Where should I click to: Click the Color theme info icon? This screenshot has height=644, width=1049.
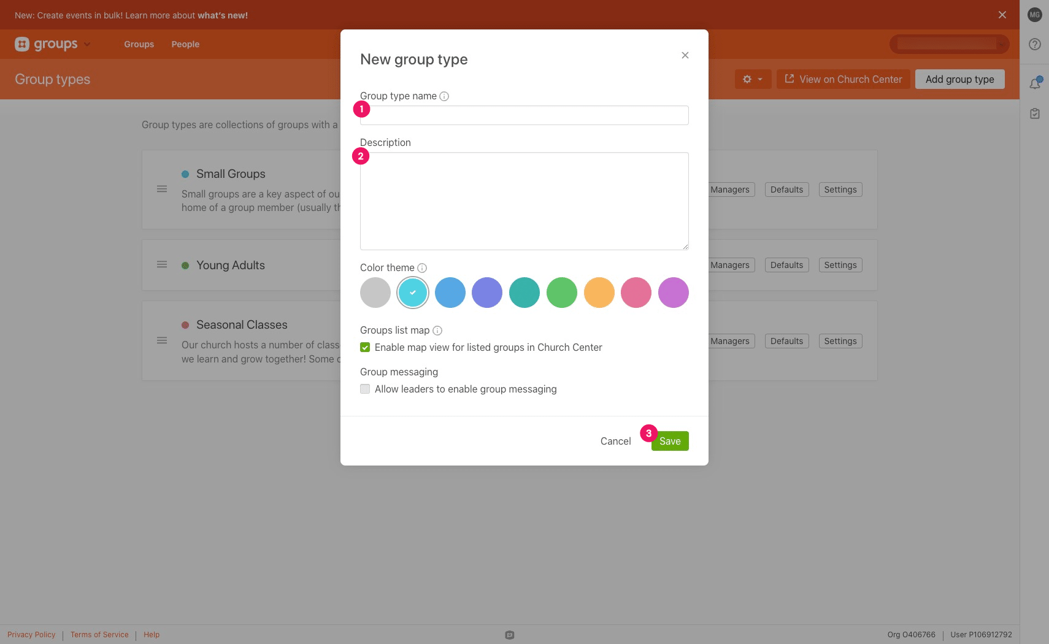click(422, 268)
